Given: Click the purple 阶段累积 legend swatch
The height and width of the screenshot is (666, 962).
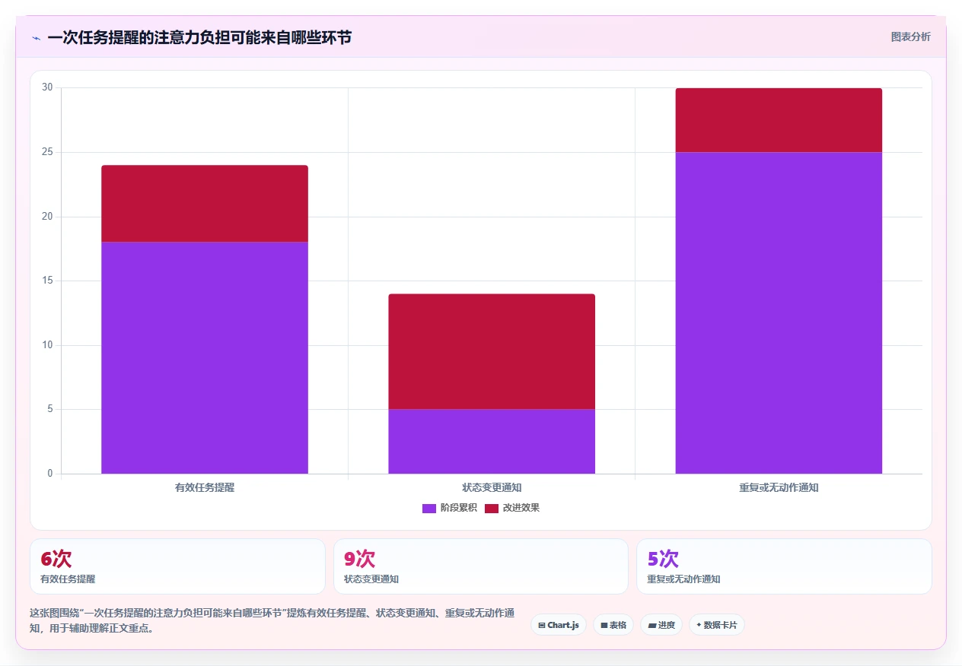Looking at the screenshot, I should pyautogui.click(x=429, y=508).
